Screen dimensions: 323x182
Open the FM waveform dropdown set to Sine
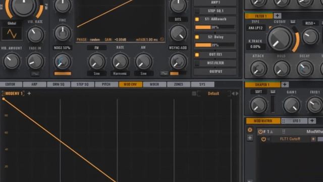(96, 73)
